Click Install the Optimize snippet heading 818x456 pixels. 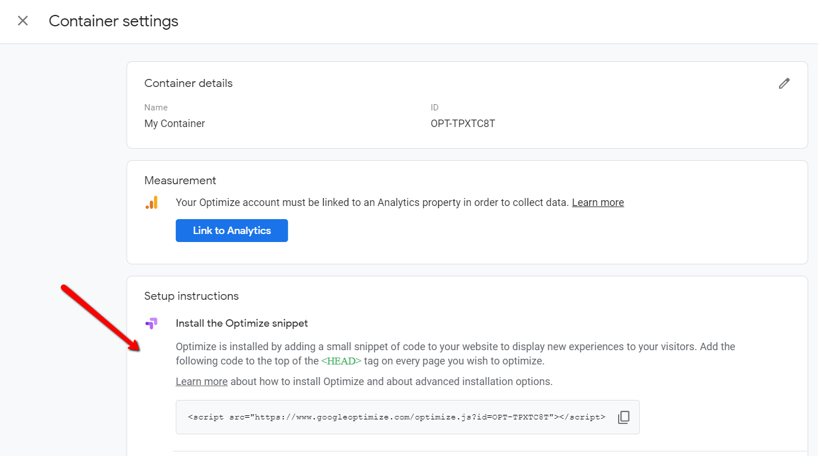[242, 323]
